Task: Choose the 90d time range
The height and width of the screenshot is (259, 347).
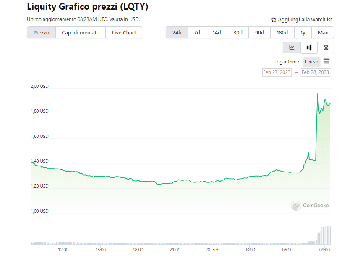Action: click(x=259, y=33)
